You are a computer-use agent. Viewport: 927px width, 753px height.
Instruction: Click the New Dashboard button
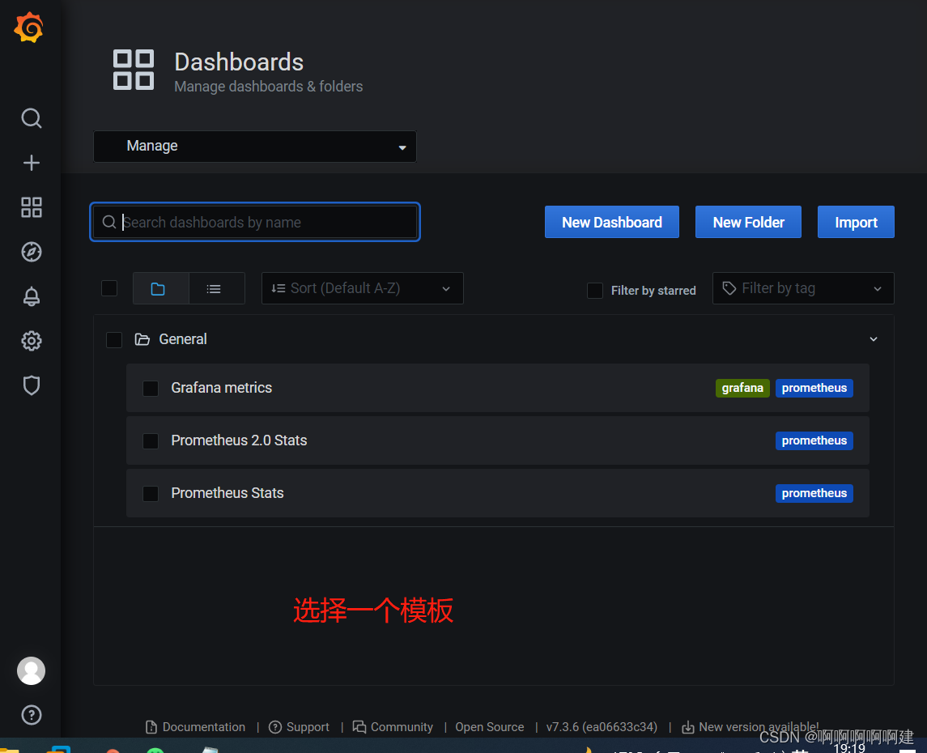tap(612, 222)
